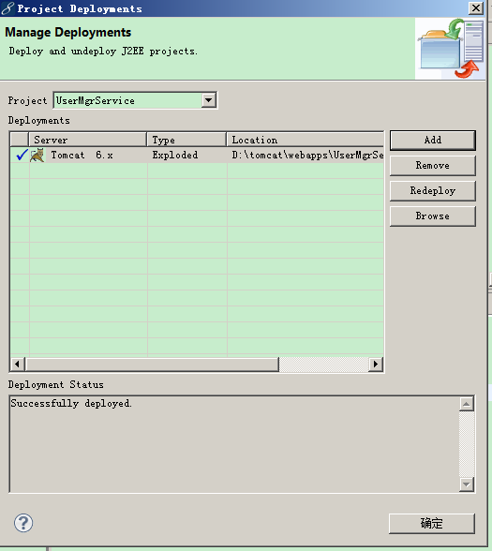
Task: Click the Tomcat cat server icon
Action: (x=37, y=155)
